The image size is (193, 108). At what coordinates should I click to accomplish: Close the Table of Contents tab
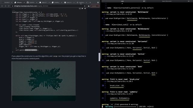[49, 2]
